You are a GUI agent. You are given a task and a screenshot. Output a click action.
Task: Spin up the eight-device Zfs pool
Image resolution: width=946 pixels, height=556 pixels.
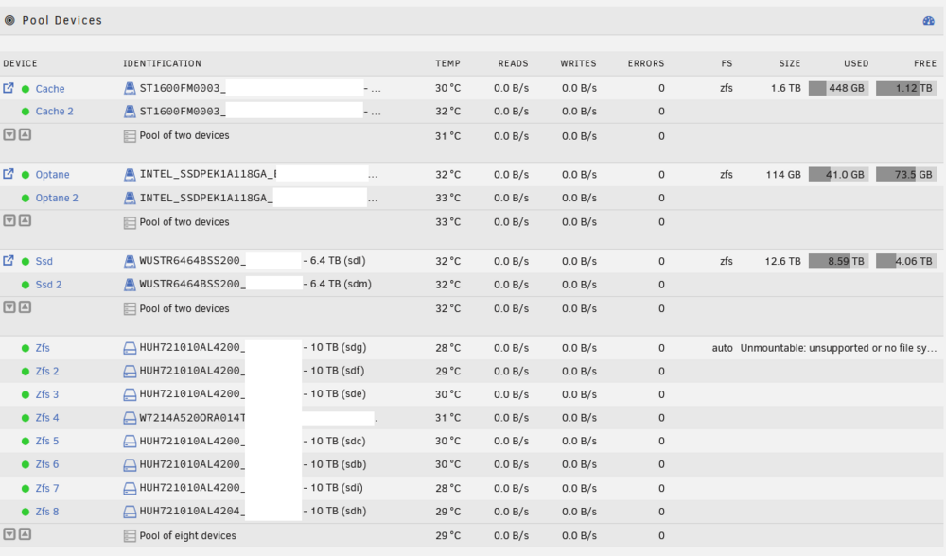25,534
